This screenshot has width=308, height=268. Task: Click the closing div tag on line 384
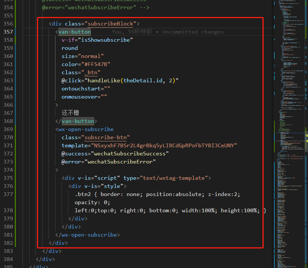click(x=45, y=259)
